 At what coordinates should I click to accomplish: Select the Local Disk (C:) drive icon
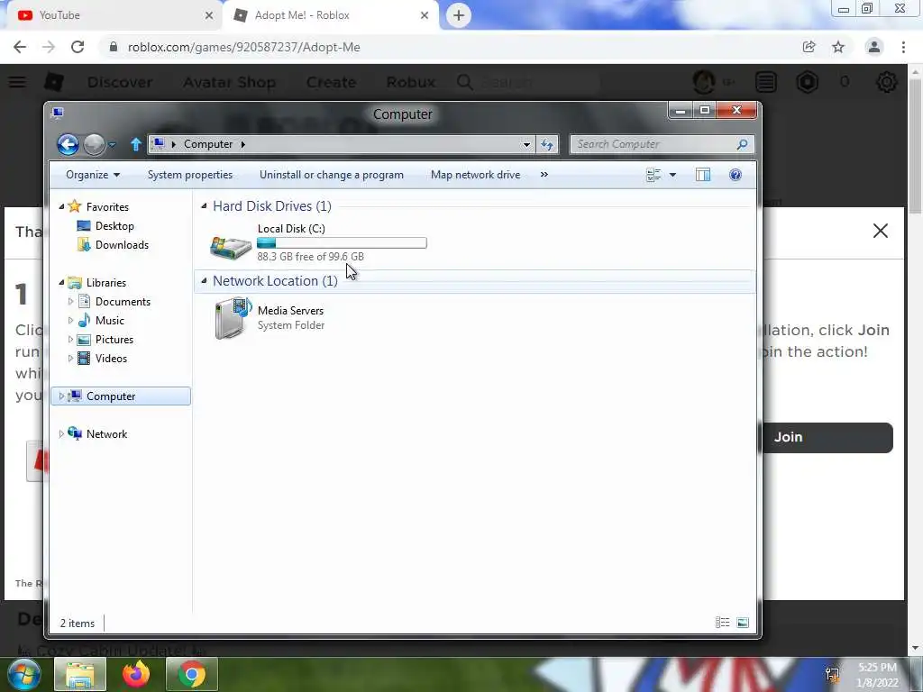click(x=231, y=247)
